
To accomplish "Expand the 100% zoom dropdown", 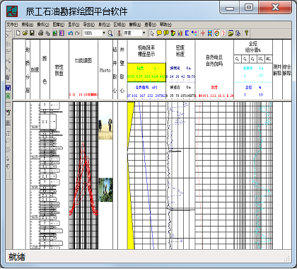I will point(104,33).
